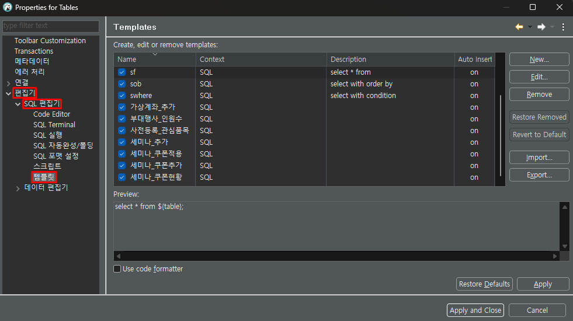Click the preview scroll down arrow
This screenshot has width=573, height=321.
click(565, 246)
